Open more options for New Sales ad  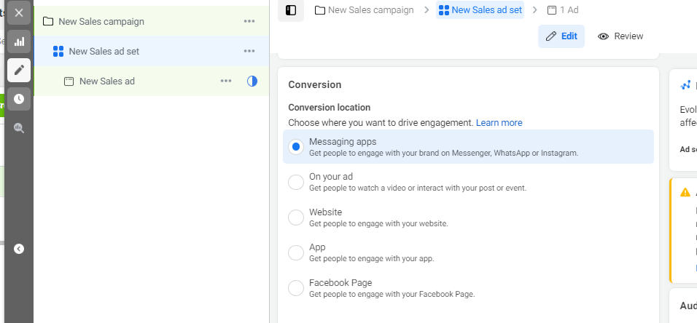coord(226,81)
